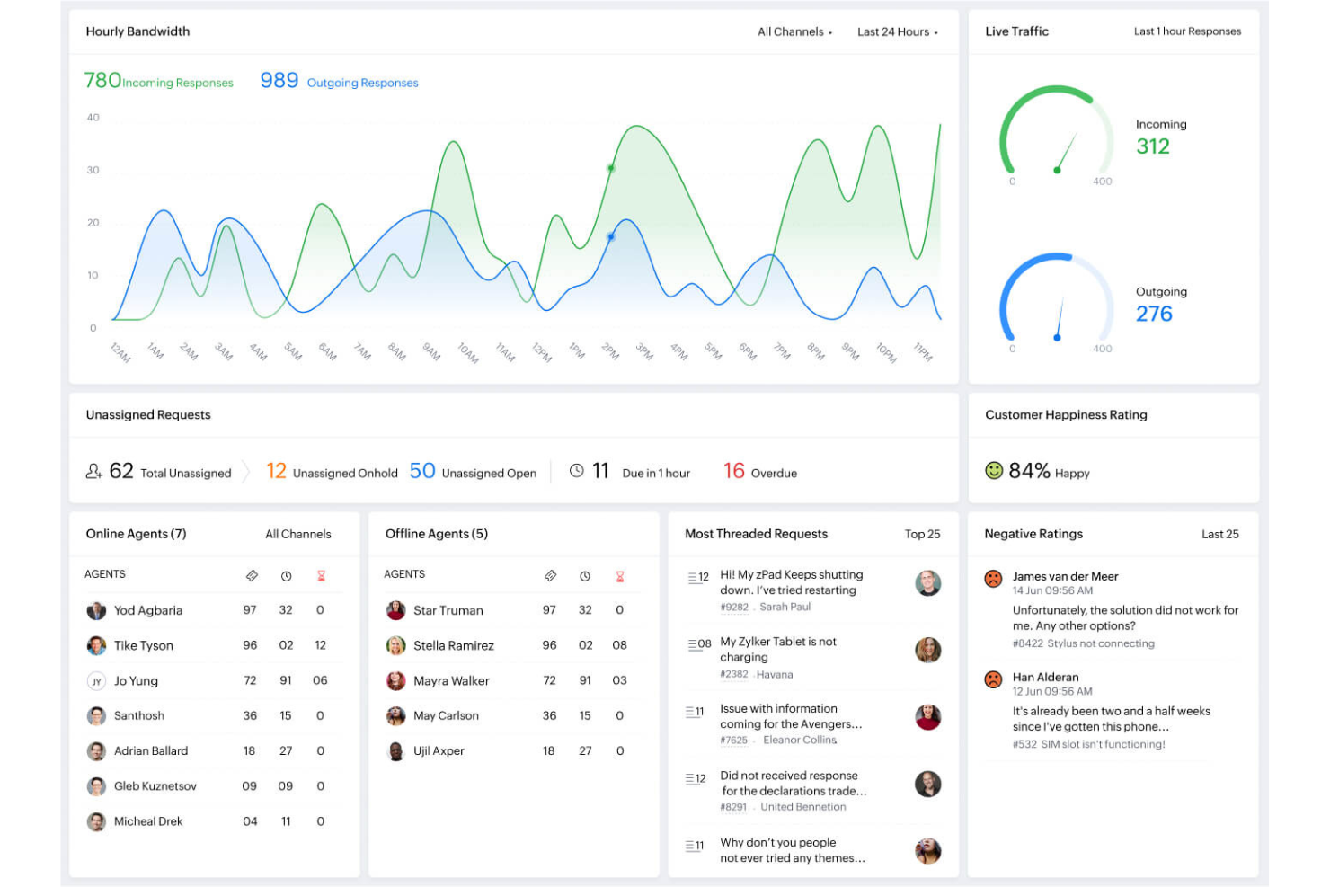Click the 989 Outgoing Responses legend
Viewport: 1330px width, 887px height.
pos(339,81)
